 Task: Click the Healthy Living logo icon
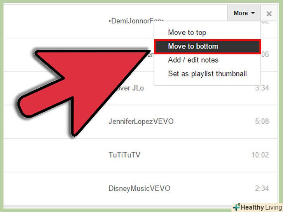point(236,207)
